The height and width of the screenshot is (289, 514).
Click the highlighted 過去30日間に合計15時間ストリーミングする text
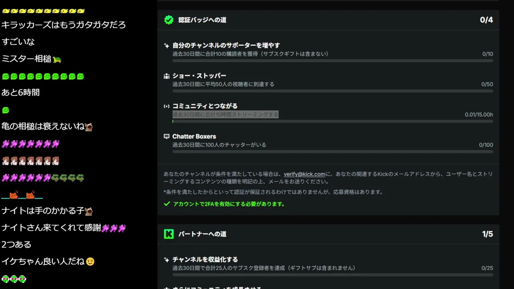tap(225, 114)
